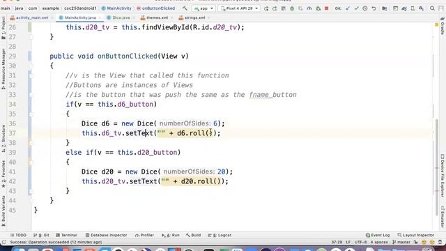Image resolution: width=446 pixels, height=251 pixels.
Task: Click the SDK Manager toolbar icon
Action: coord(421,8)
